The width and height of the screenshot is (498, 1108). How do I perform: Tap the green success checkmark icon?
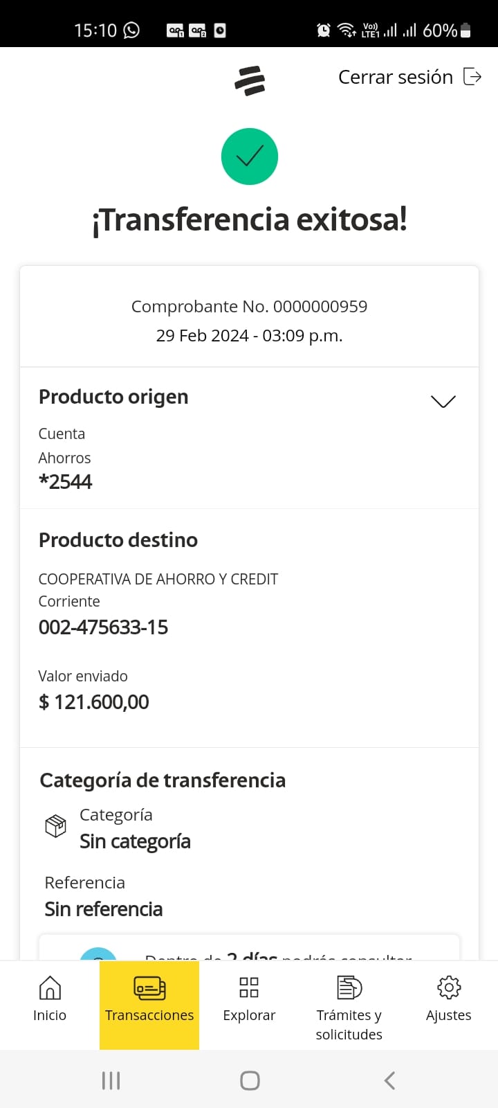point(250,157)
